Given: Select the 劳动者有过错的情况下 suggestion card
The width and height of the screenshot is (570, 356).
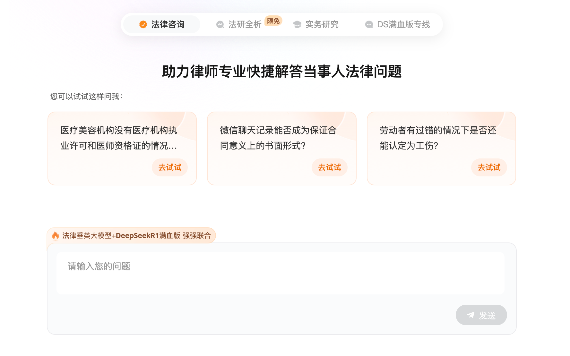Looking at the screenshot, I should pos(441,148).
